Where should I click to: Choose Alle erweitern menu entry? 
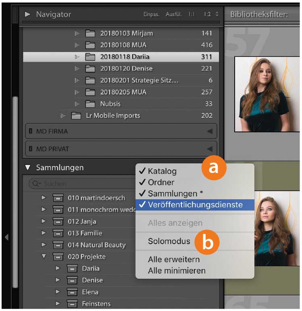195,259
